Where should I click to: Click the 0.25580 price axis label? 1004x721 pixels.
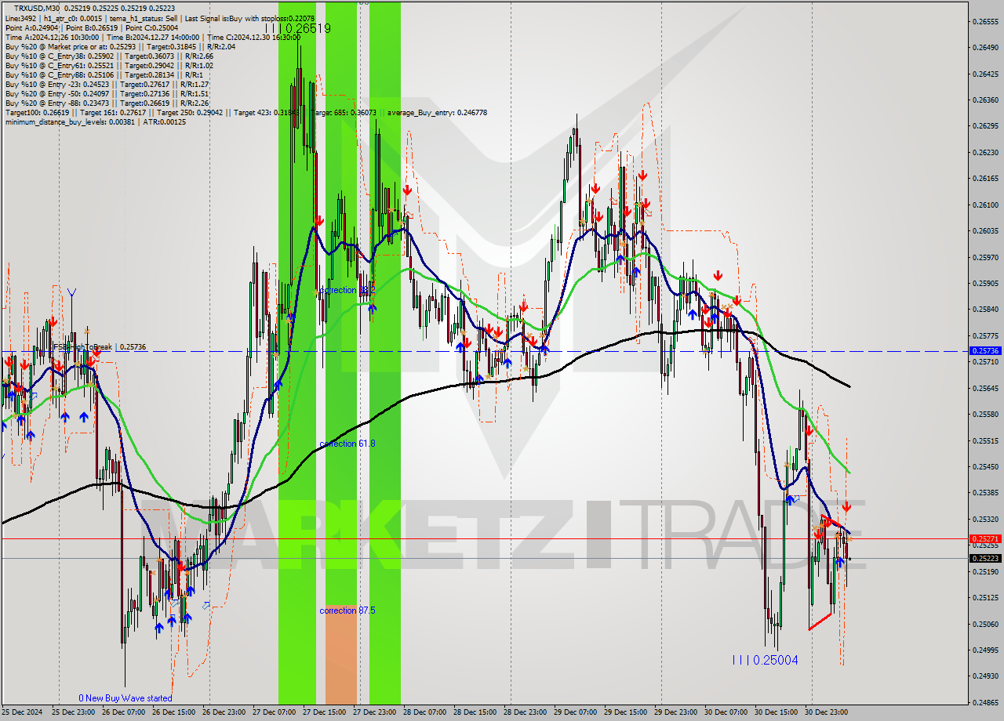[985, 414]
